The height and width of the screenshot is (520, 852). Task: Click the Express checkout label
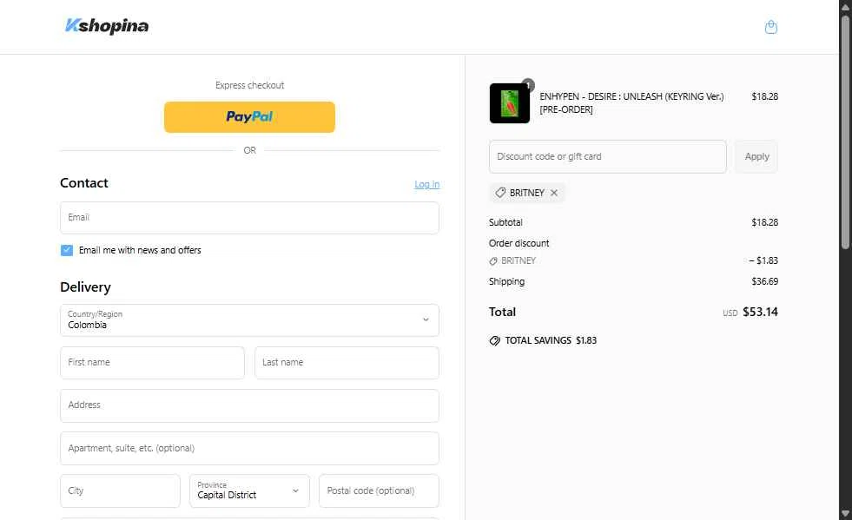pyautogui.click(x=249, y=85)
